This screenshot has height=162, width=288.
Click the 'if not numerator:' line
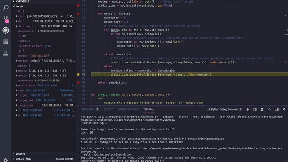118,54
